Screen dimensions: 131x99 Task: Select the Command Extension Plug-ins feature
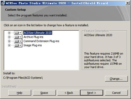[41, 41]
